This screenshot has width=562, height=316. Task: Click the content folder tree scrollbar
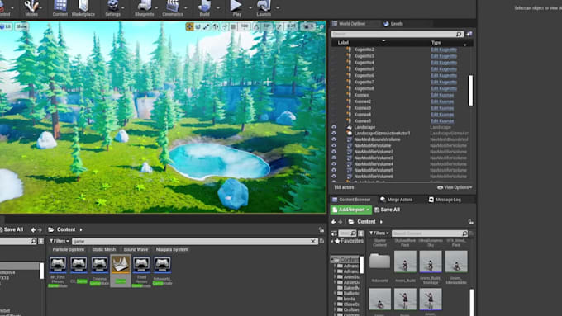click(x=361, y=265)
